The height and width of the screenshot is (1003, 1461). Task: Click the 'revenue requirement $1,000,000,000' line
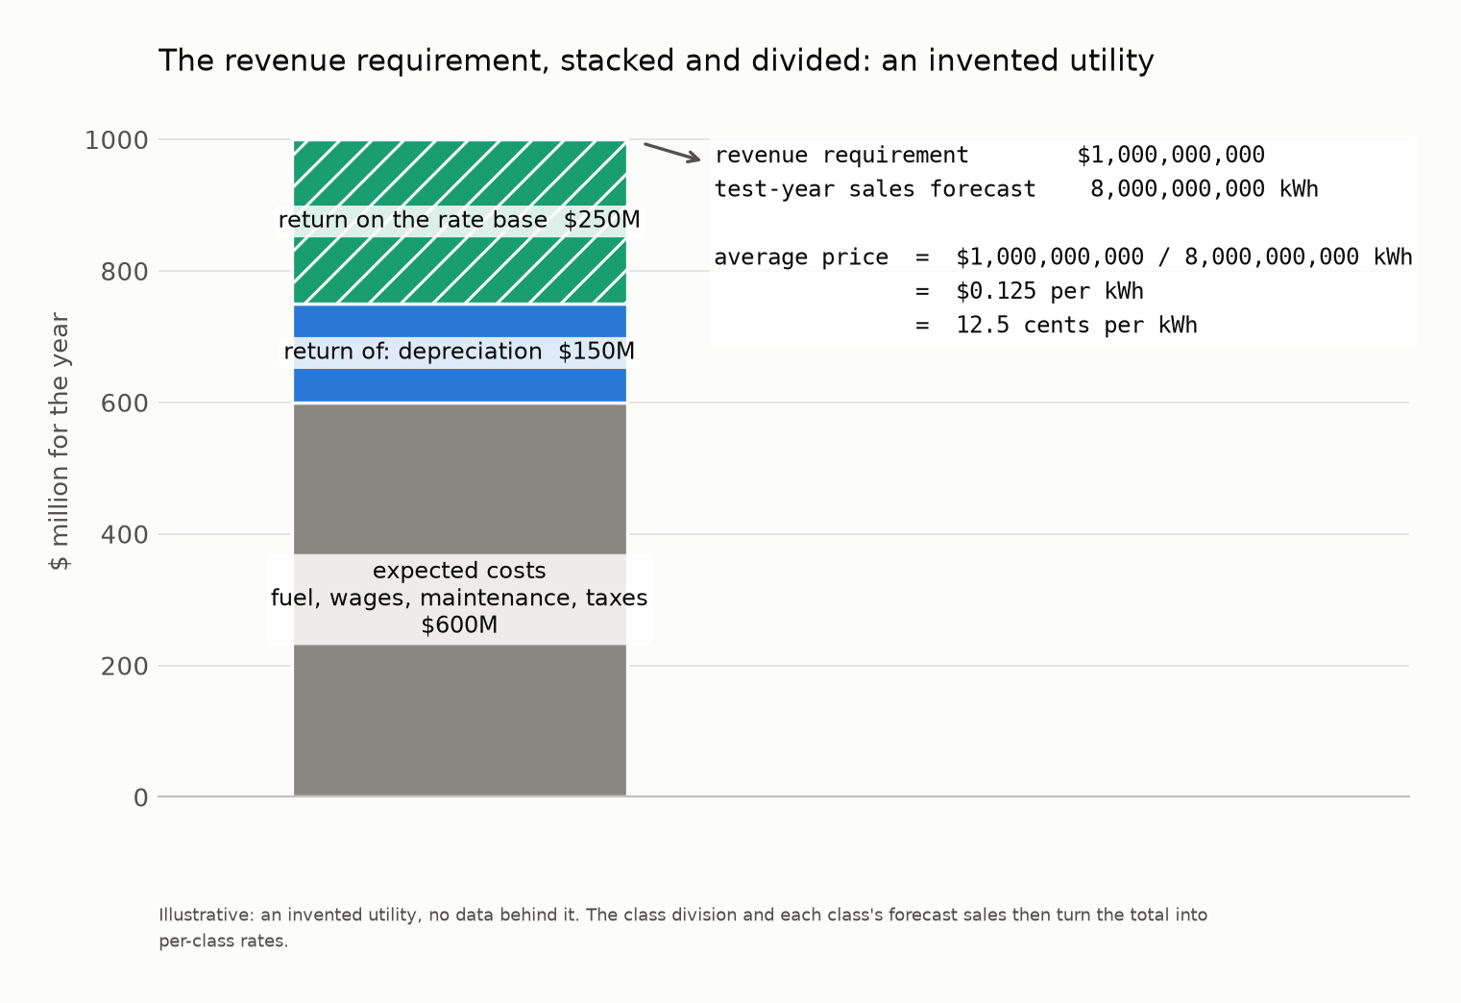989,155
